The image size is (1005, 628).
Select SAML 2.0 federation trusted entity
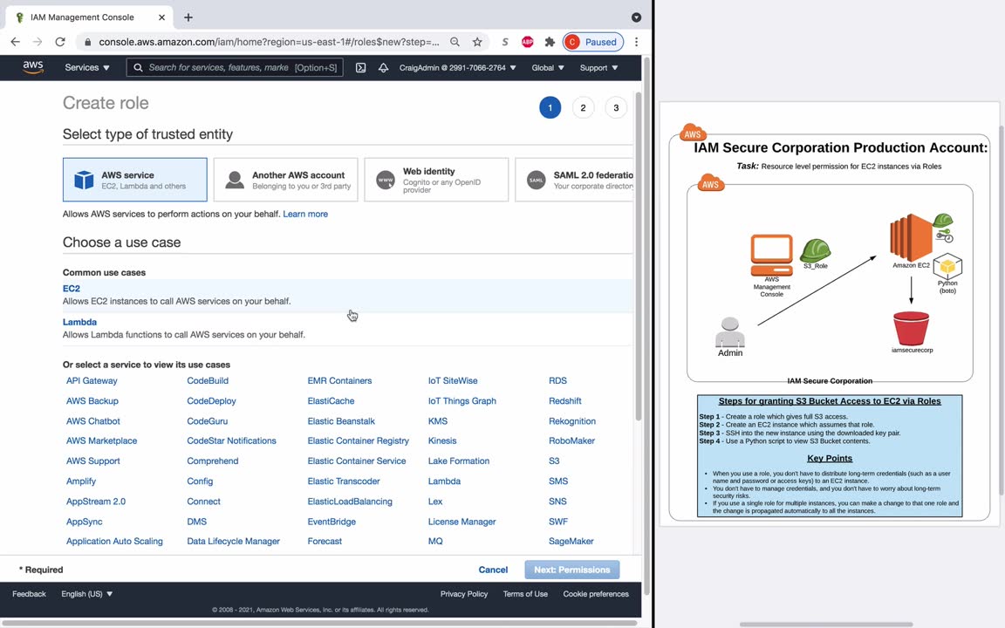[x=574, y=180]
